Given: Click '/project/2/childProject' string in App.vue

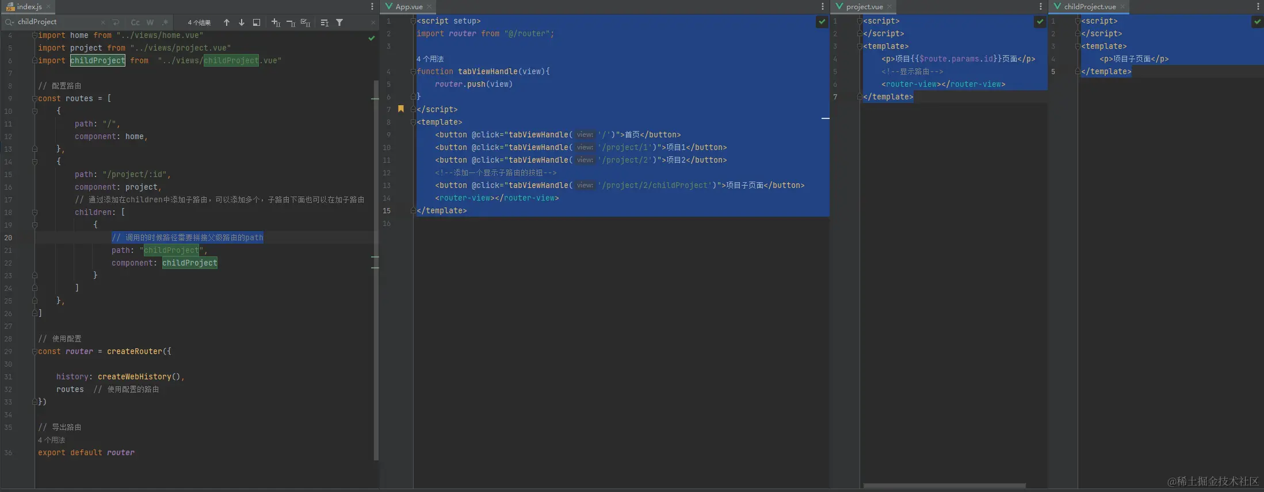Looking at the screenshot, I should (655, 185).
